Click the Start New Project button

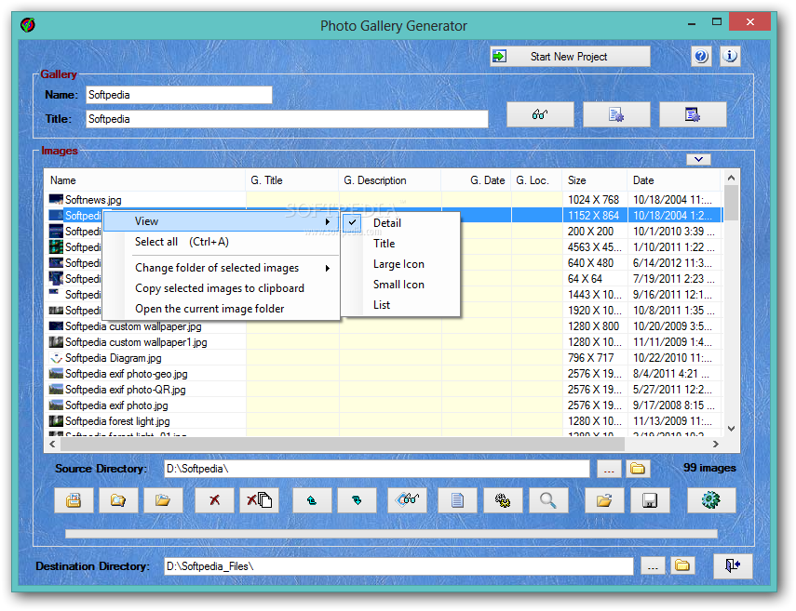(570, 57)
